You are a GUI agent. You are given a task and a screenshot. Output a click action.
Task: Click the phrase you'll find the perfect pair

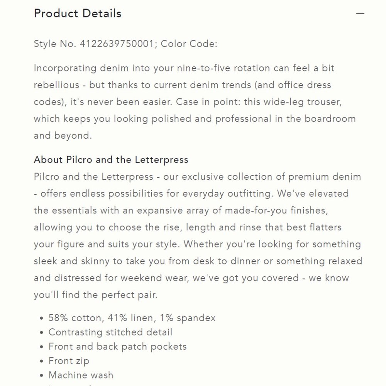click(x=95, y=295)
